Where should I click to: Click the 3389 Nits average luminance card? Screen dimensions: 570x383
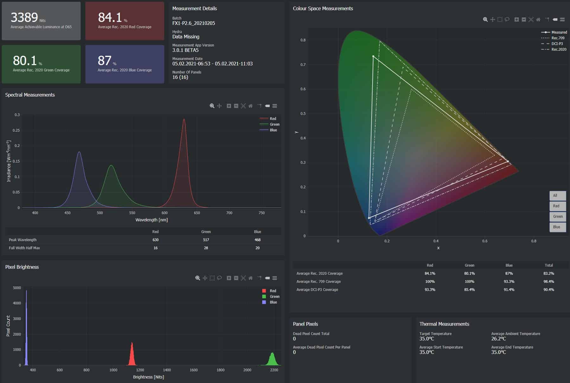pos(41,21)
